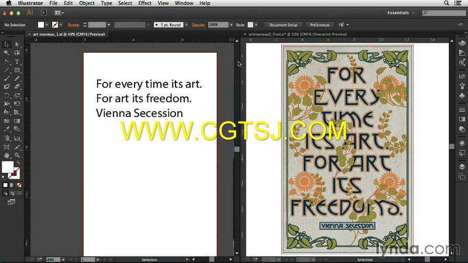This screenshot has width=468, height=263.
Task: Select the Blob Brush tool
Action: pos(6,86)
